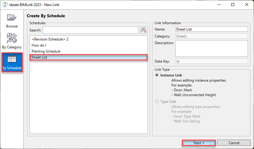Click the Data Key field
Image resolution: width=254 pixels, height=149 pixels.
pos(211,61)
